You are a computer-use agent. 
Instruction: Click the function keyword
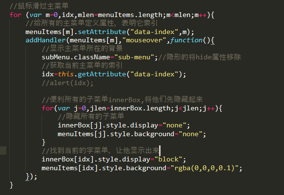point(186,40)
